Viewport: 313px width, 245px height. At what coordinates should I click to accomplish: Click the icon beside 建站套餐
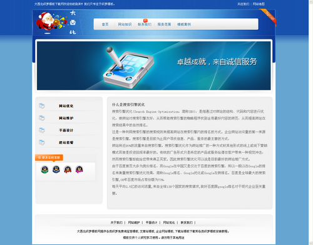(42, 142)
